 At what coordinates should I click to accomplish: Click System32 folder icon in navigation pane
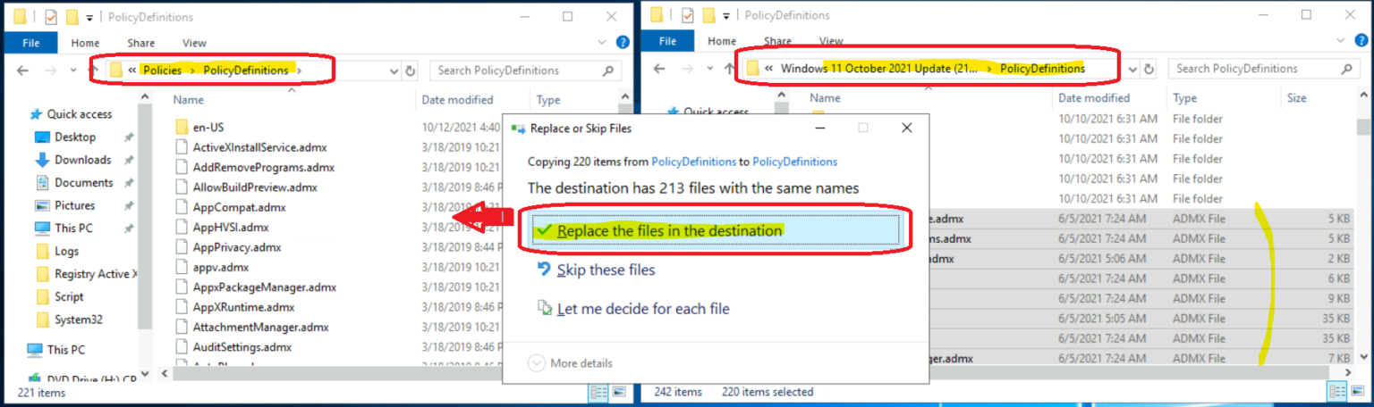point(42,320)
